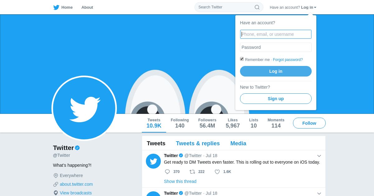Click the Twitter bird Home icon
Image resolution: width=374 pixels, height=196 pixels.
click(x=56, y=7)
